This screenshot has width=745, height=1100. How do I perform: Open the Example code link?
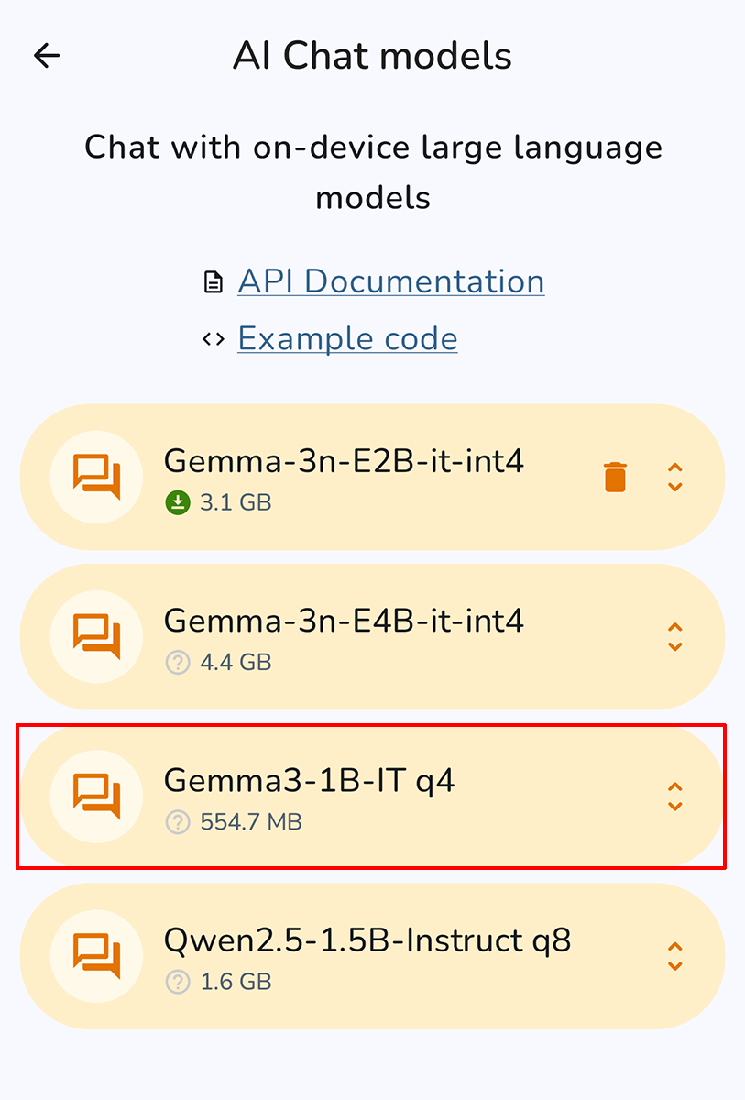[x=347, y=339]
